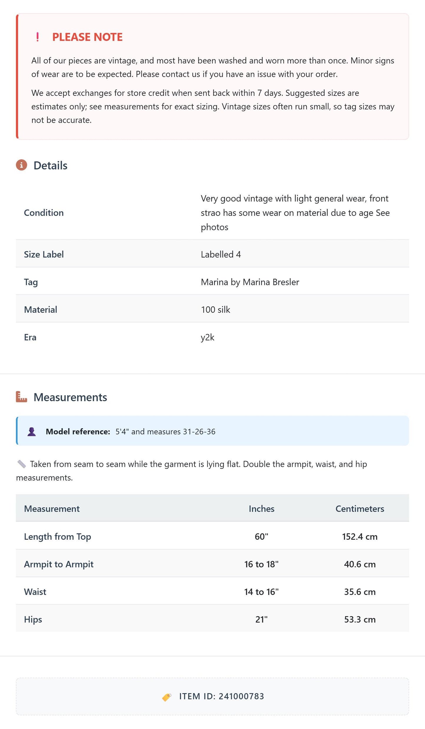The image size is (425, 729).
Task: Click the yellow price tag icon
Action: click(167, 697)
